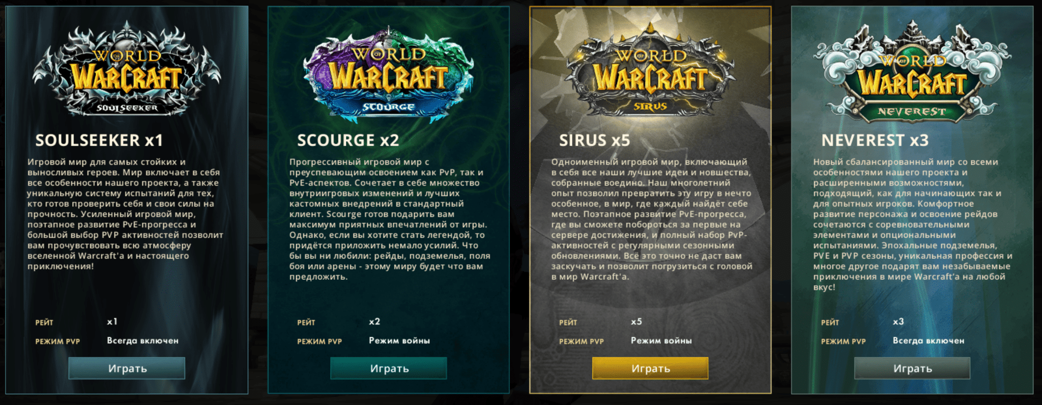
Task: Click the Sirus realm description text
Action: click(x=652, y=219)
